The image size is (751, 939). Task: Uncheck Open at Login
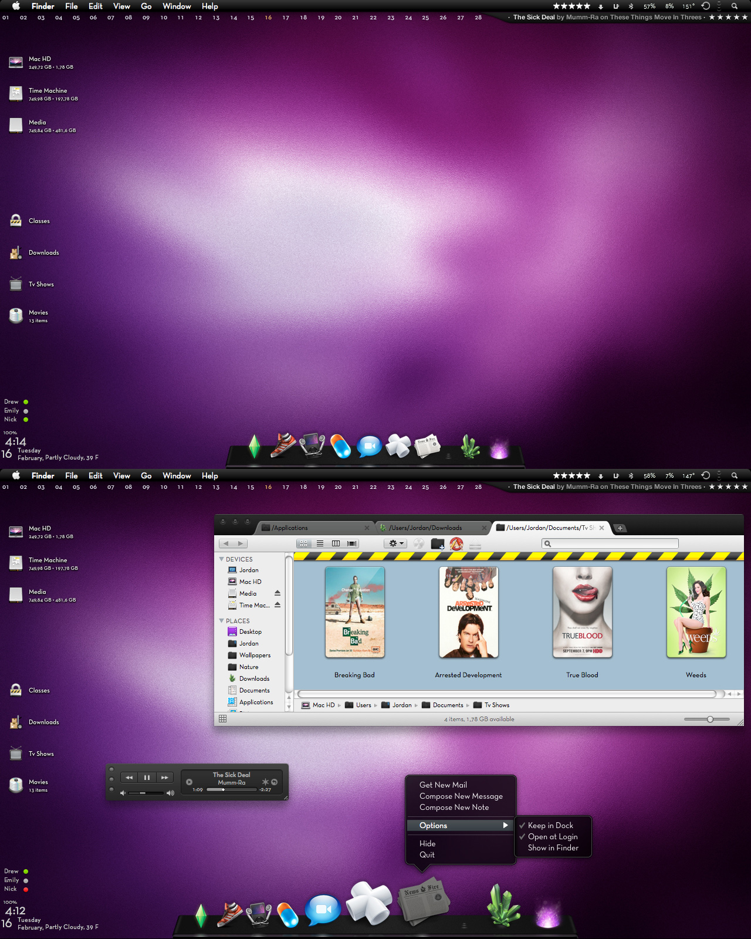point(553,836)
